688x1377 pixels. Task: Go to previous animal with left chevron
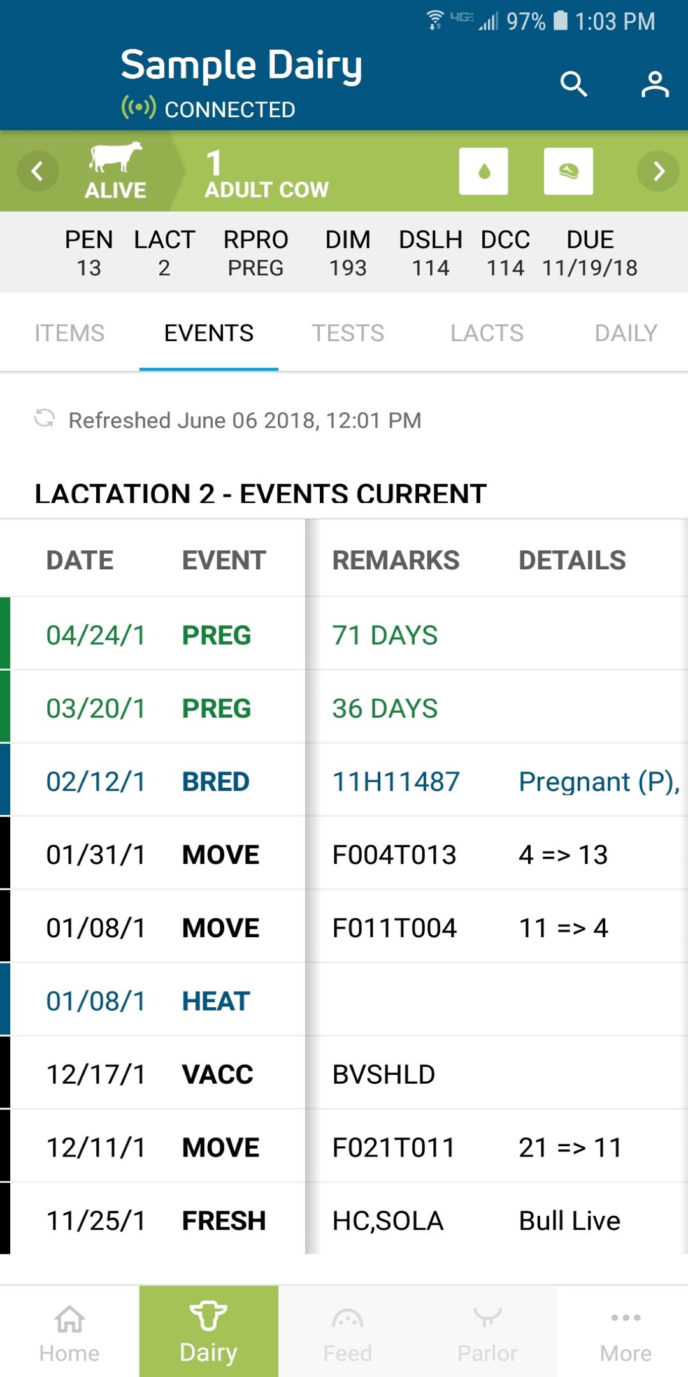pos(38,171)
